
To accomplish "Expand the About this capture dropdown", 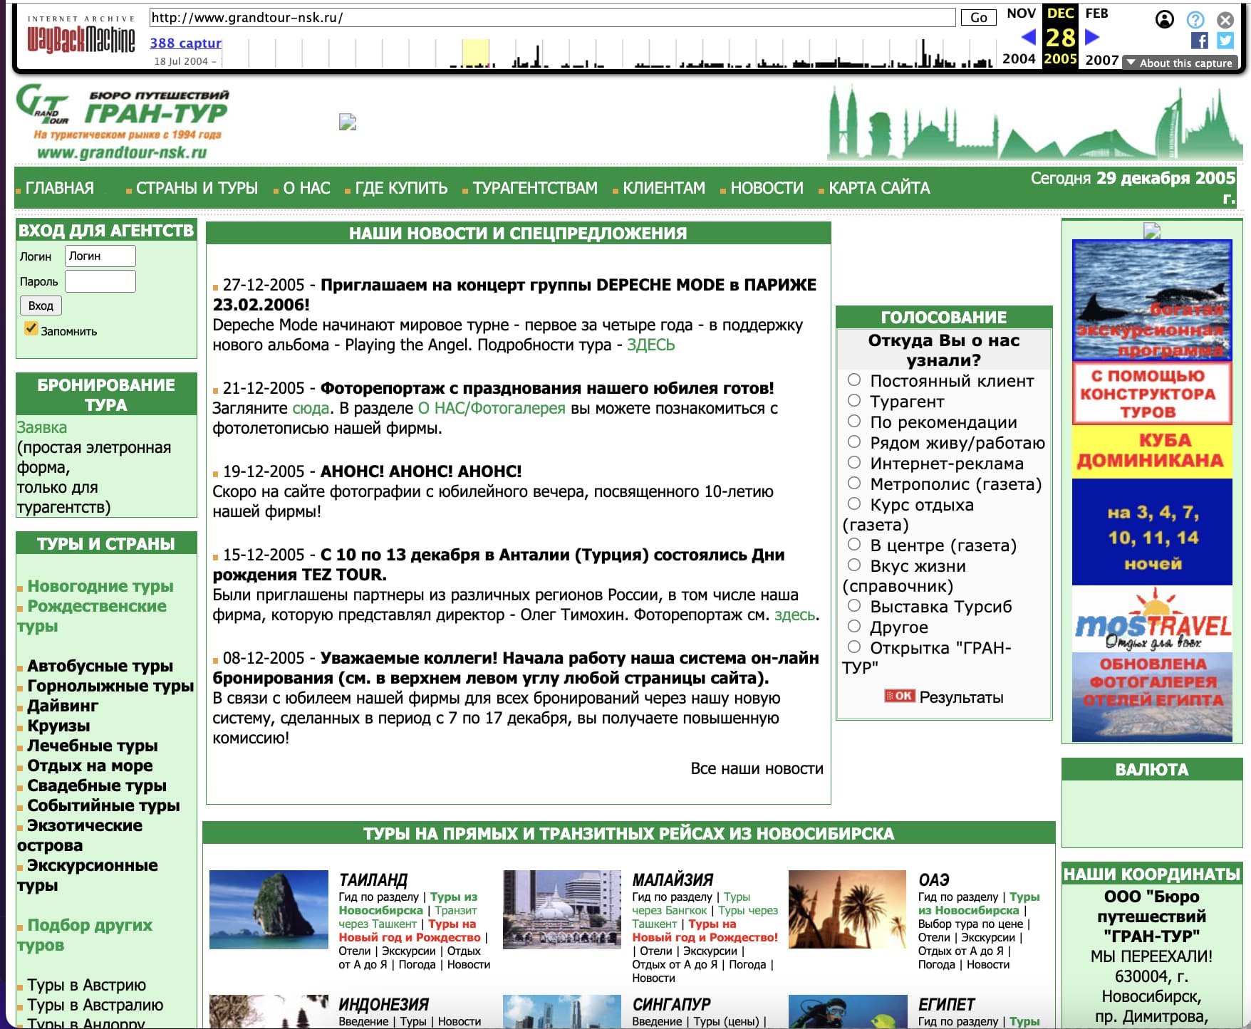I will coord(1180,63).
